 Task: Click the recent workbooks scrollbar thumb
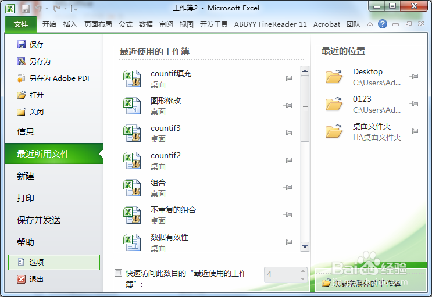(x=305, y=109)
